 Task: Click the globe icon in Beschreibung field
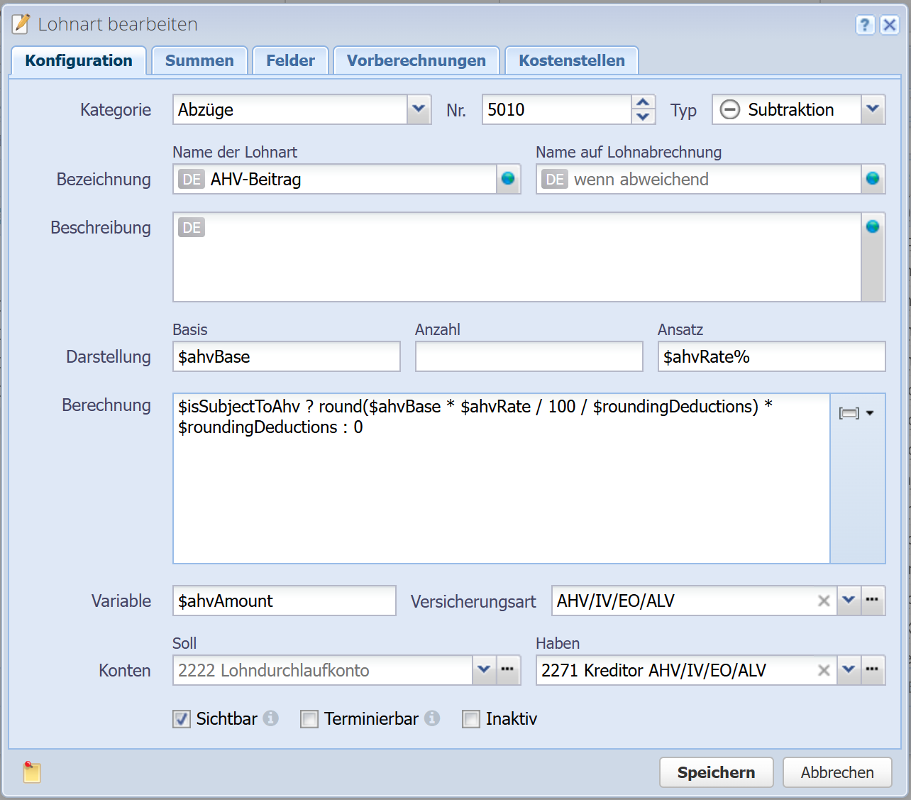tap(873, 226)
